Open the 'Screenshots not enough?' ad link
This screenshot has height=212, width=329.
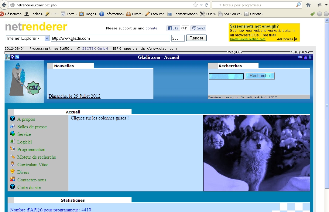(254, 26)
